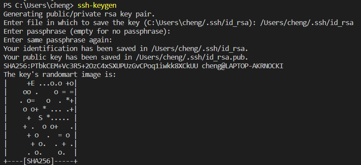This screenshot has height=165, width=361.
Task: Click the randomart row '+ o . = o'
Action: 41,135
